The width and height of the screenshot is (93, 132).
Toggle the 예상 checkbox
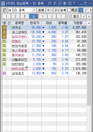pyautogui.click(x=69, y=10)
